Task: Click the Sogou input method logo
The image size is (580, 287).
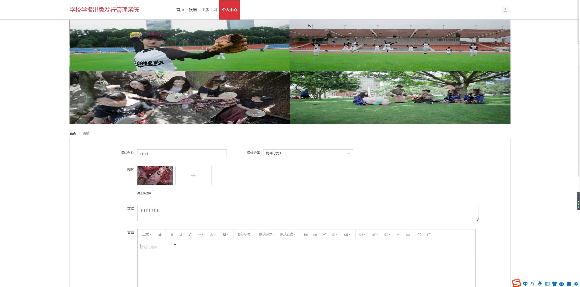Action: tap(516, 283)
